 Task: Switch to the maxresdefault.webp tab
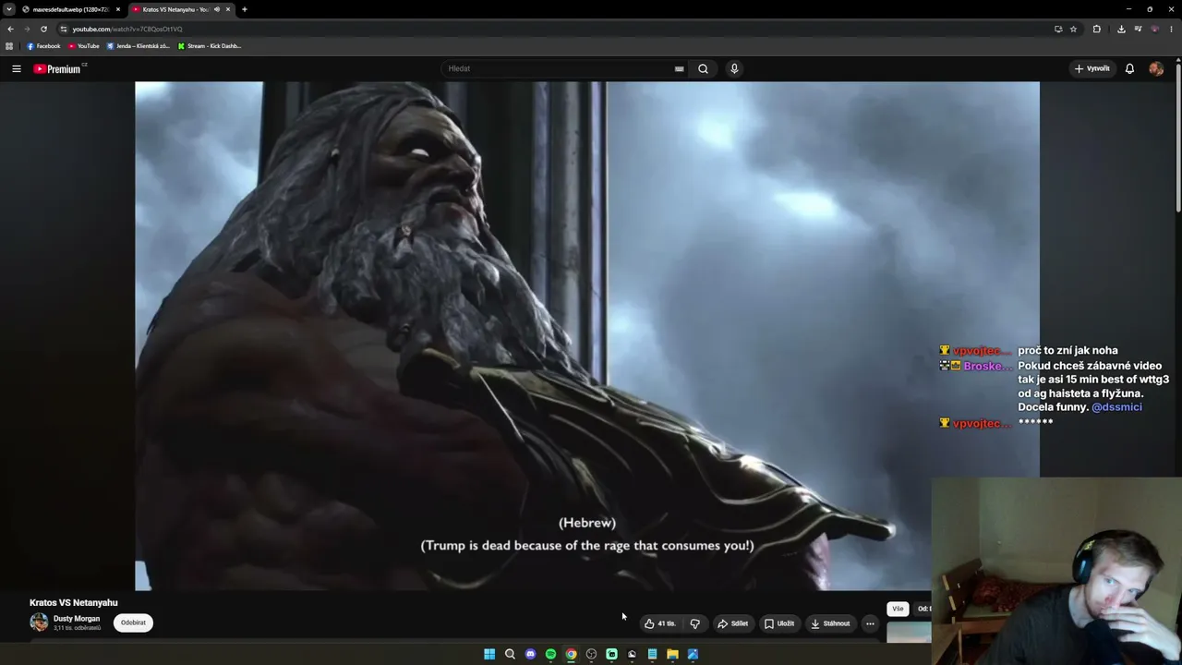(70, 9)
